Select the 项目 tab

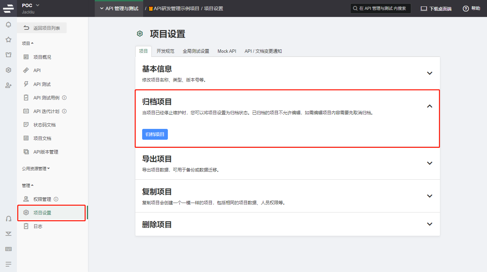point(143,51)
